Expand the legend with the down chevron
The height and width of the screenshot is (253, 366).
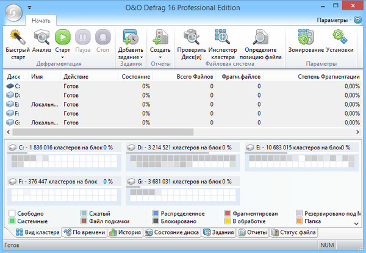click(x=356, y=224)
